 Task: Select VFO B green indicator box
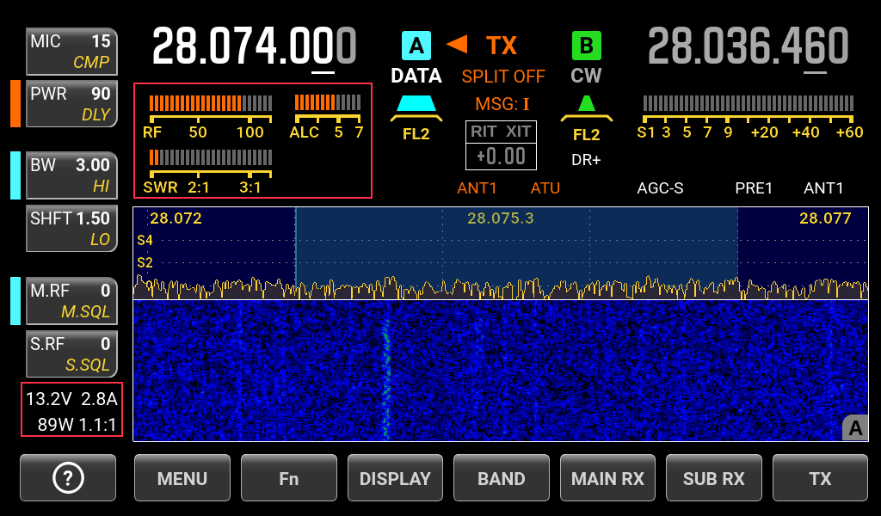click(x=587, y=45)
